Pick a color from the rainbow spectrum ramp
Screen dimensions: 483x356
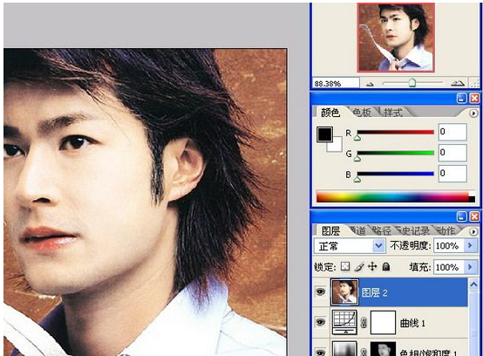pos(392,196)
